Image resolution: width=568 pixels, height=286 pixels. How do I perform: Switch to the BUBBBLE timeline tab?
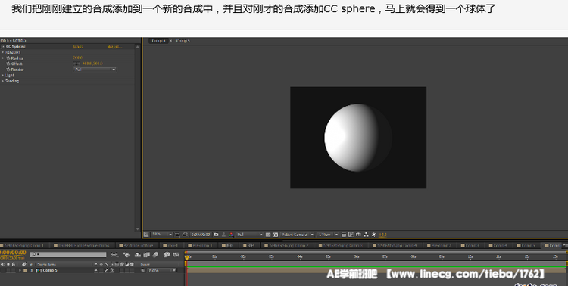click(x=82, y=245)
